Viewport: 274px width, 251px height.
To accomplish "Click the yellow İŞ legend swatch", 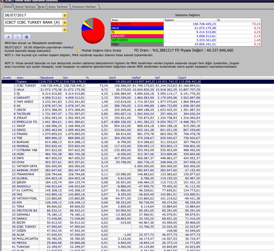I will (137, 32).
